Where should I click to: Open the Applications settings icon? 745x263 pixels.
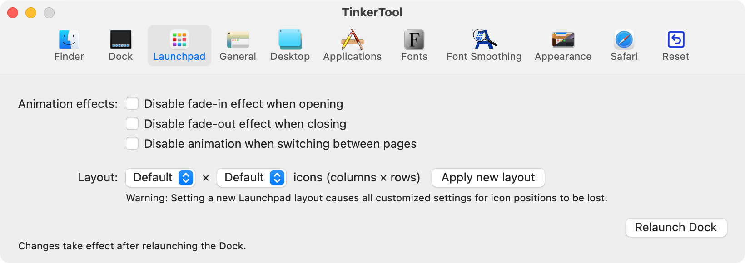click(x=352, y=43)
